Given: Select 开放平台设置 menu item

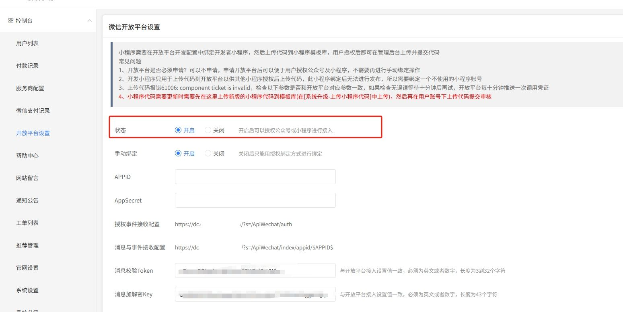Looking at the screenshot, I should pos(33,133).
